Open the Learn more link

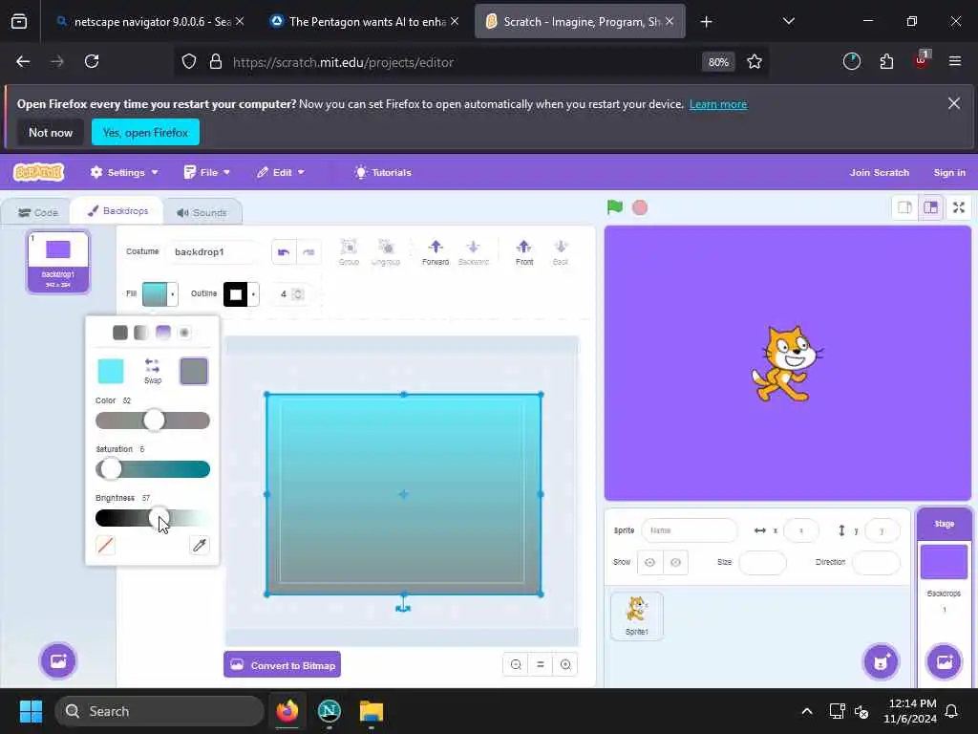(x=718, y=104)
